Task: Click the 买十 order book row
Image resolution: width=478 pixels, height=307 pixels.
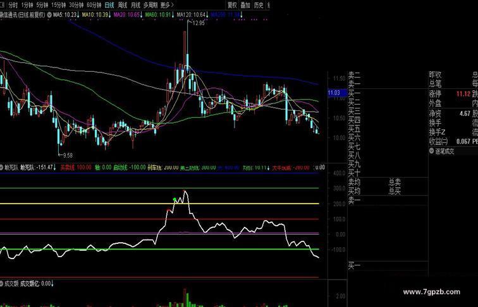Action: click(x=354, y=173)
